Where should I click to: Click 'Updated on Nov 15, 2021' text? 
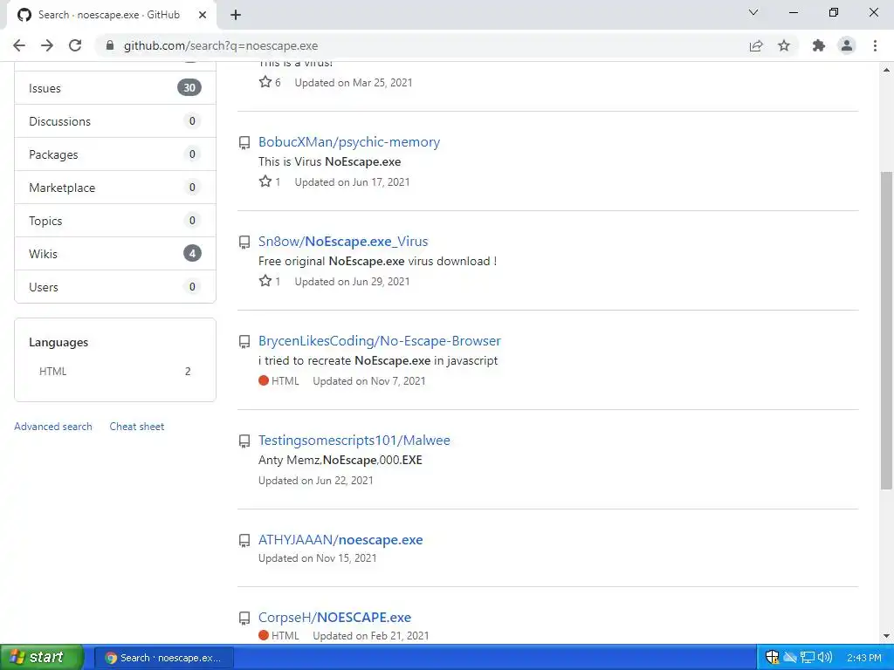pos(318,557)
